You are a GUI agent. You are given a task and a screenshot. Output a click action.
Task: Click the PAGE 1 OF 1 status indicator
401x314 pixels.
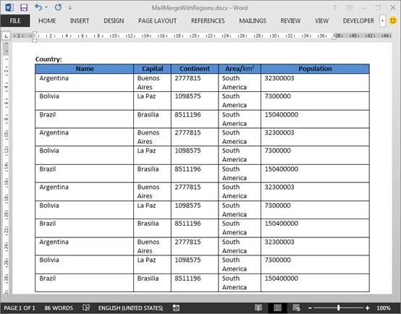20,308
